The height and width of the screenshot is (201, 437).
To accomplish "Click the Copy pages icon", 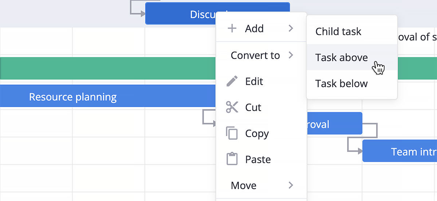I will coord(232,133).
